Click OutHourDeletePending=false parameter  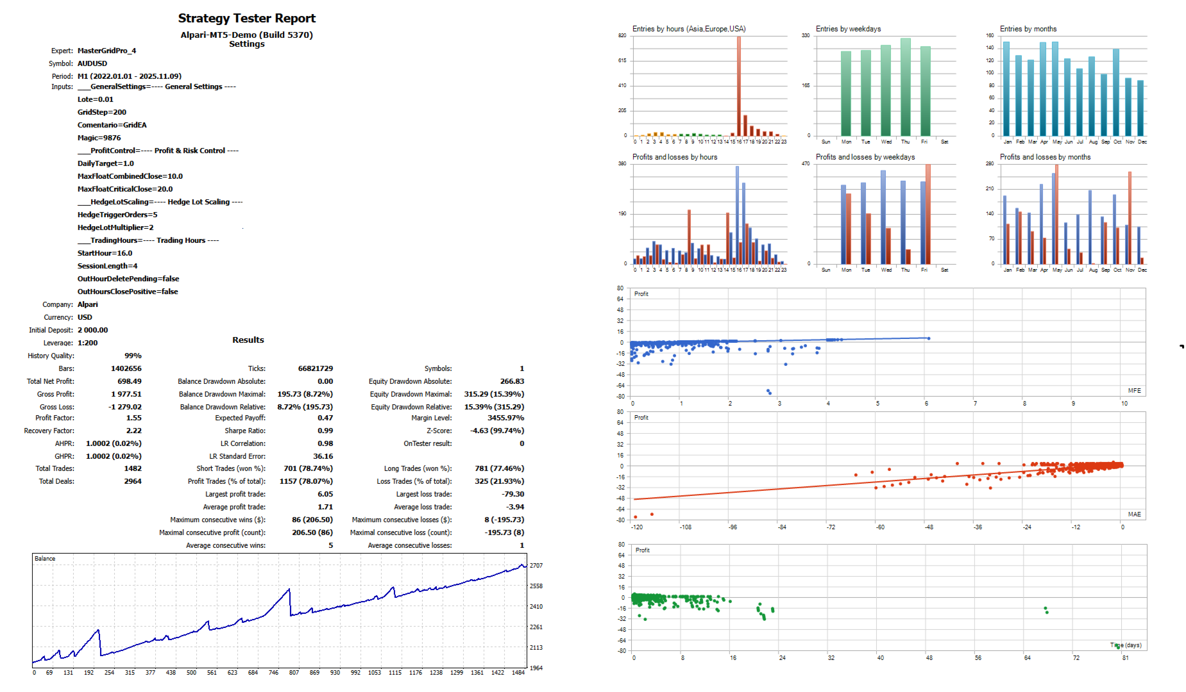(x=128, y=279)
